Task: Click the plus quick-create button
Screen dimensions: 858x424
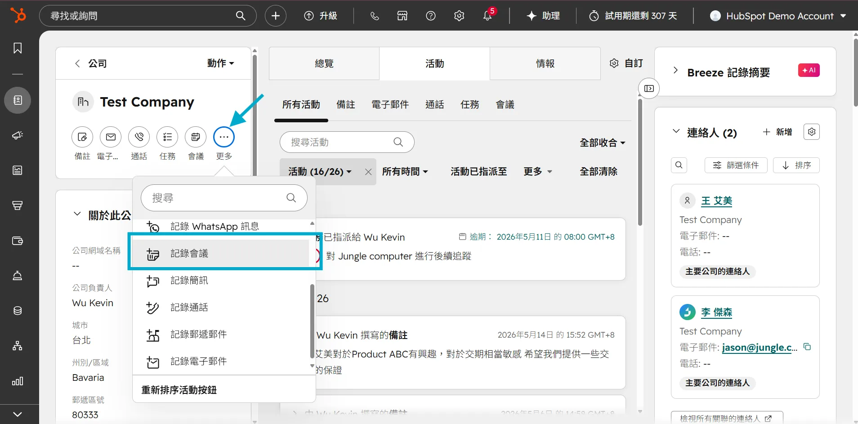Action: [276, 16]
